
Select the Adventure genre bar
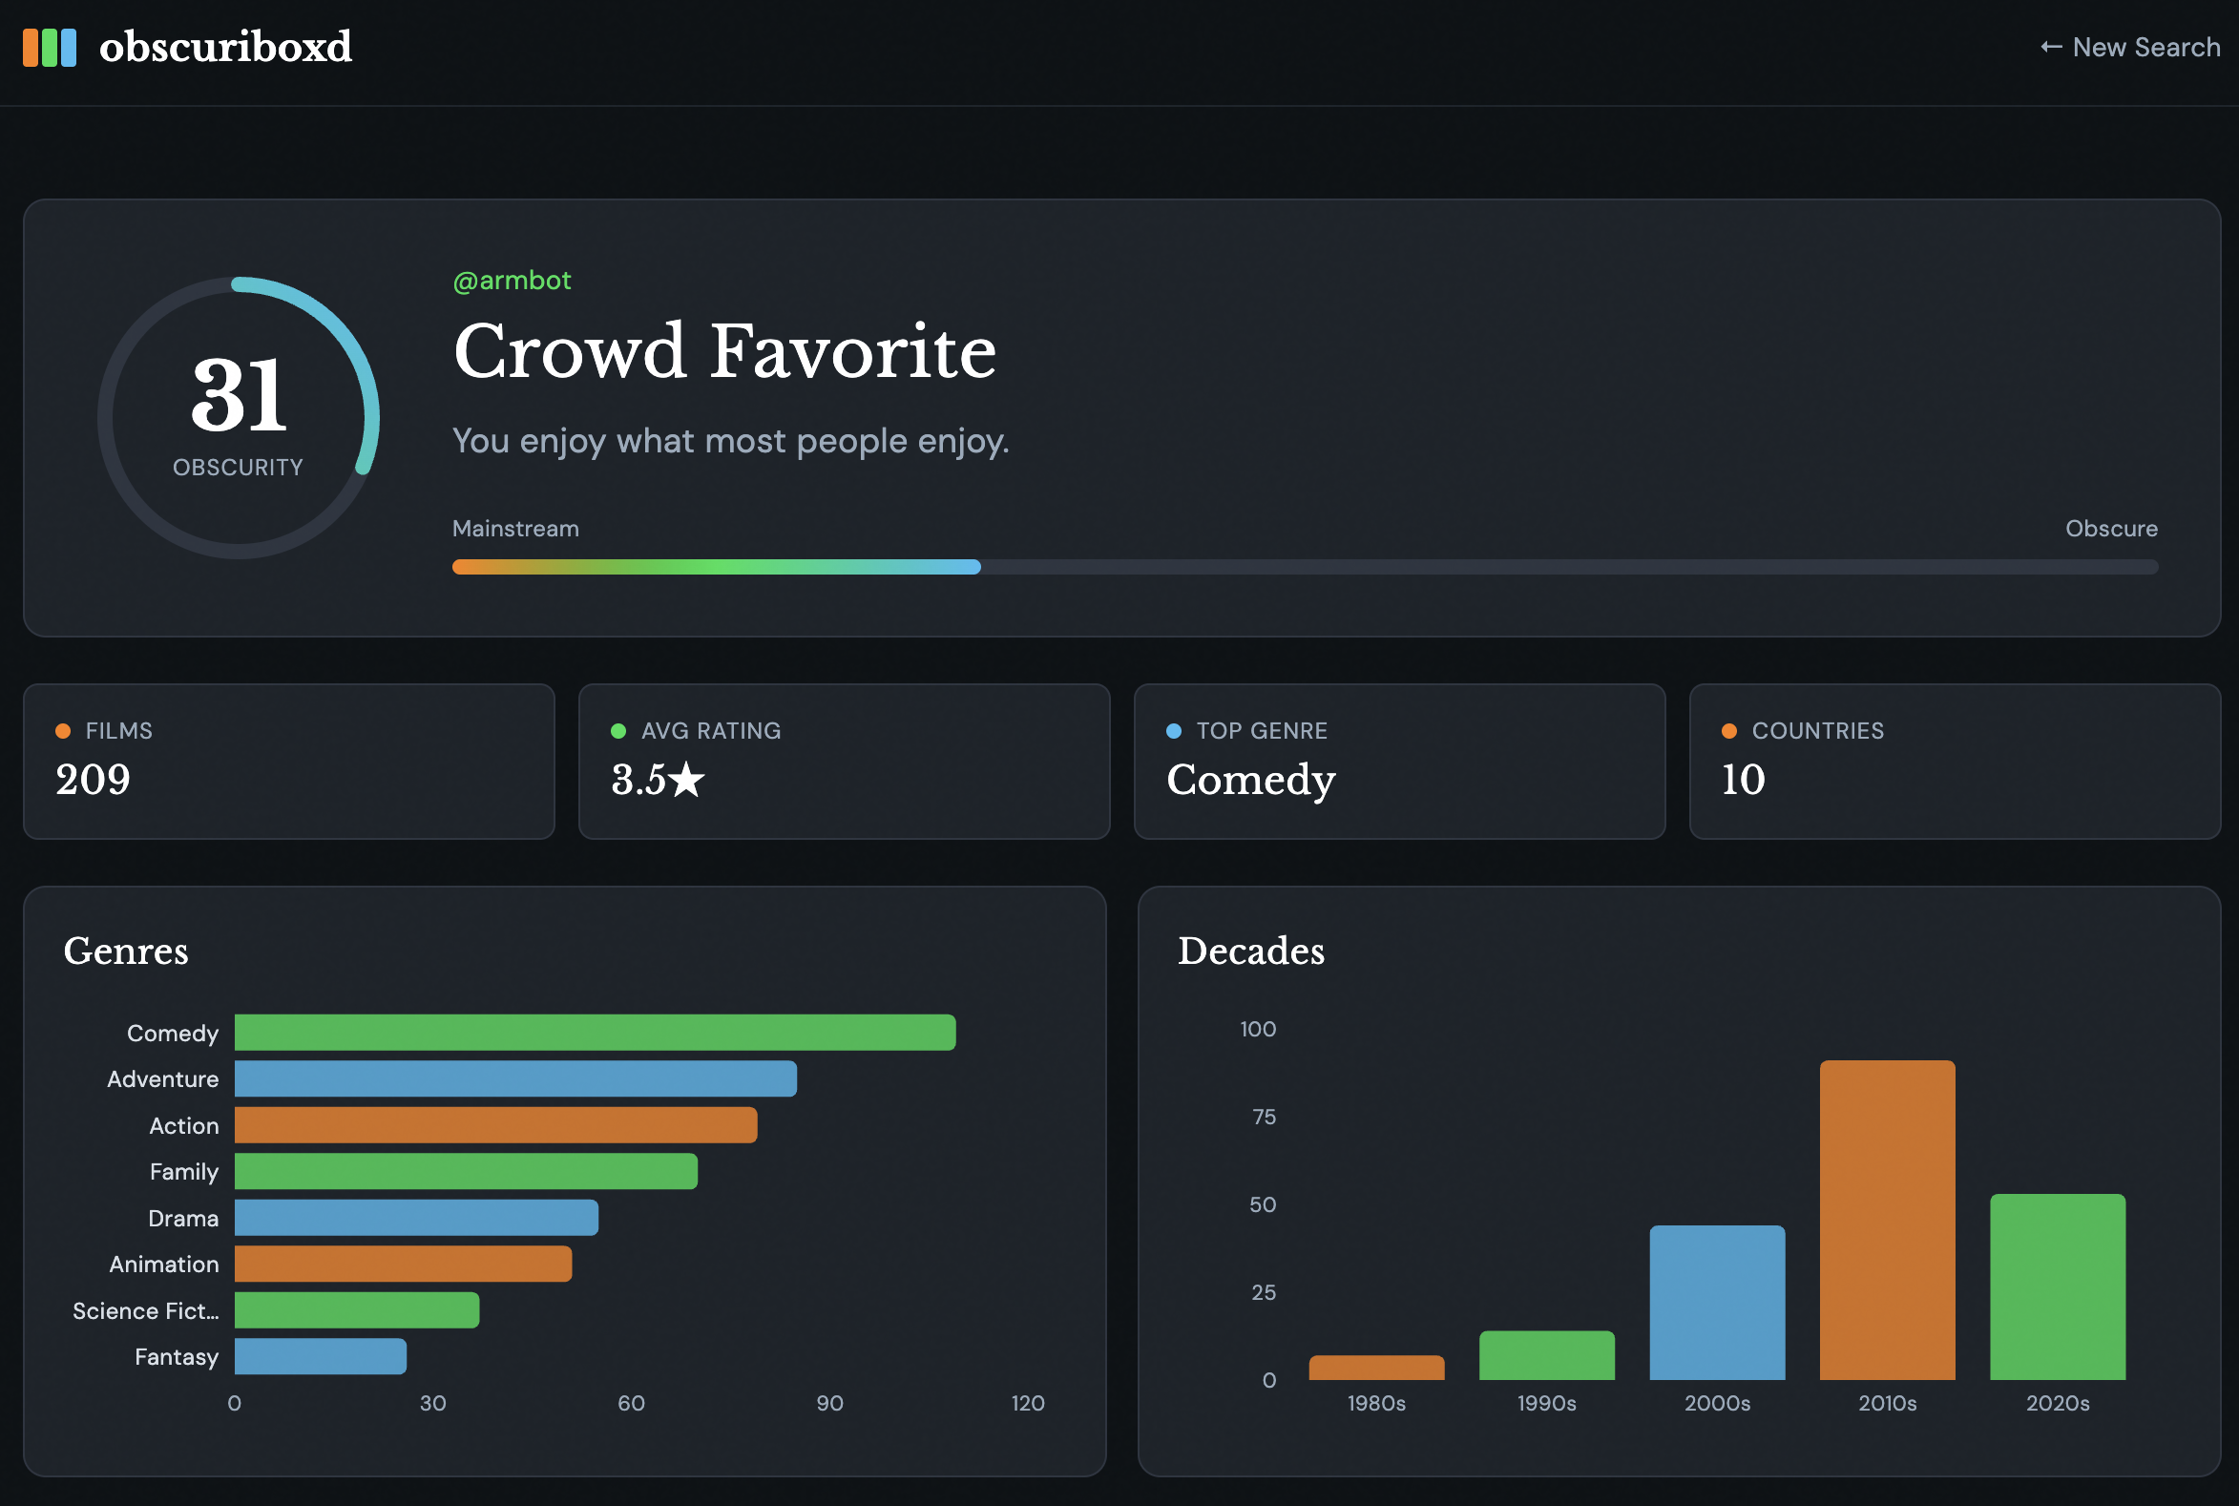514,1078
